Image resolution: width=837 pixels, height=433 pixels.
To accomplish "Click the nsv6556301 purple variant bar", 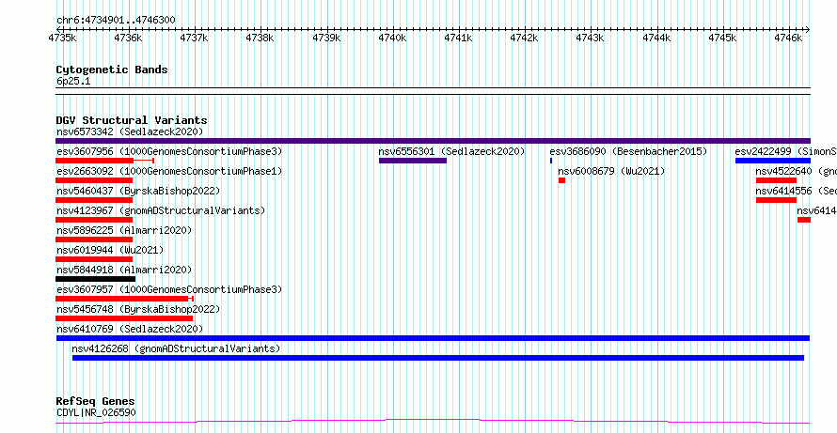I will coord(413,161).
